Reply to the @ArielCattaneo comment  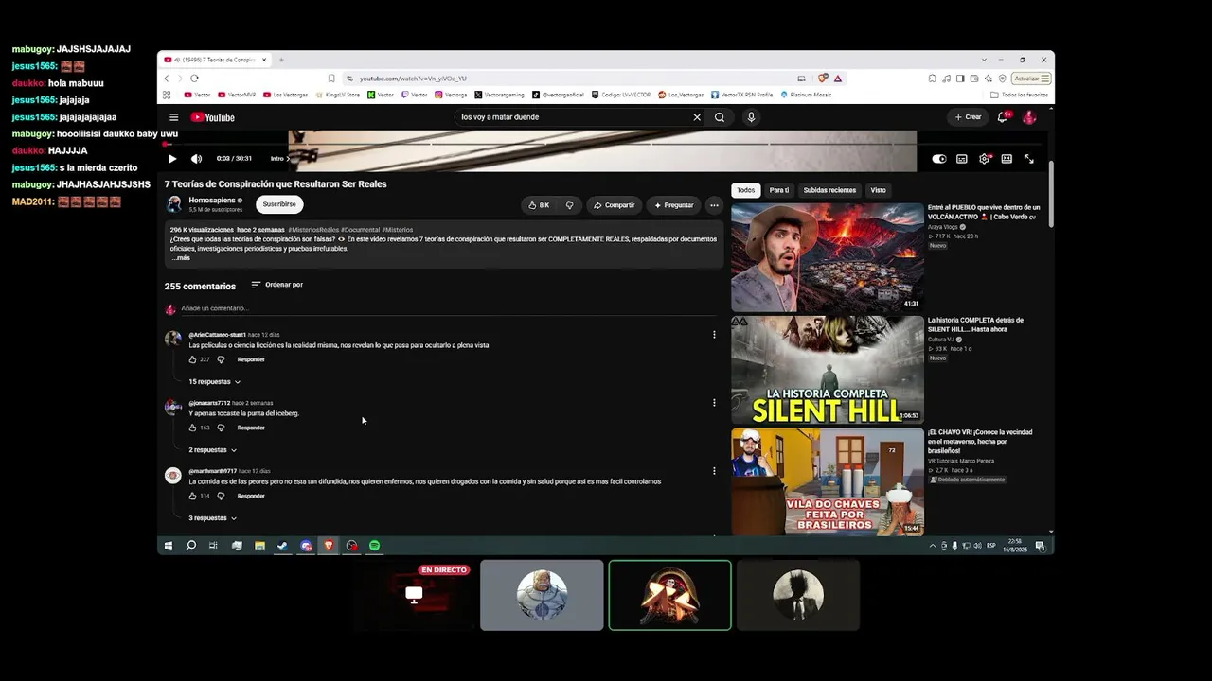tap(251, 359)
